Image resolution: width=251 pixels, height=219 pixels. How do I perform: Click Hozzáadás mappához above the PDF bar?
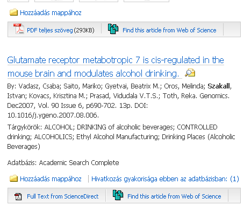click(51, 13)
